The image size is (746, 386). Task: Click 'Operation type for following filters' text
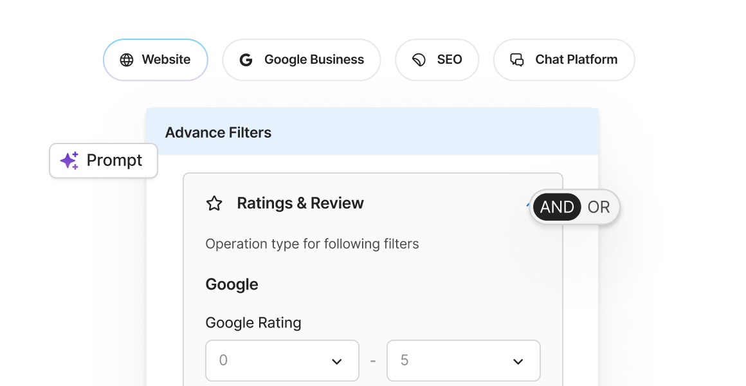(x=312, y=244)
